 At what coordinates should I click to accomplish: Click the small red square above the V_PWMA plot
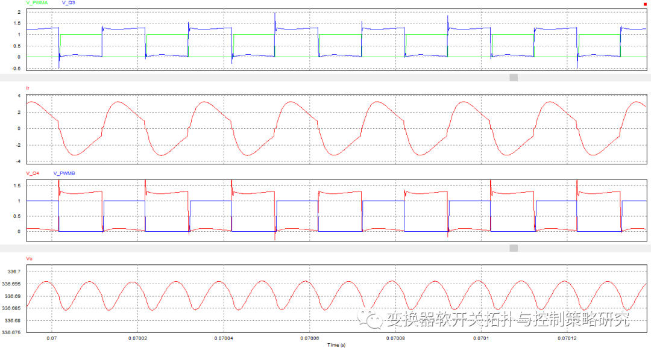pyautogui.click(x=645, y=4)
